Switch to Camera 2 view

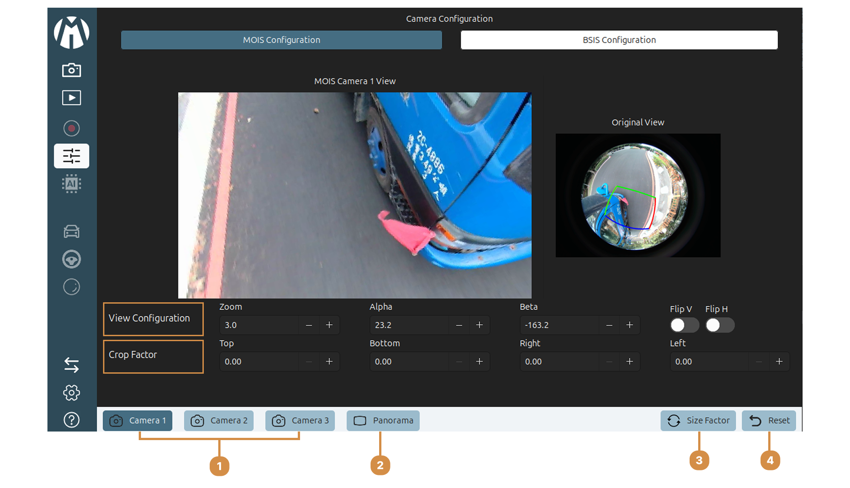point(219,420)
